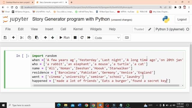
Task: Copy selected cells in the toolbar
Action: 29,37
